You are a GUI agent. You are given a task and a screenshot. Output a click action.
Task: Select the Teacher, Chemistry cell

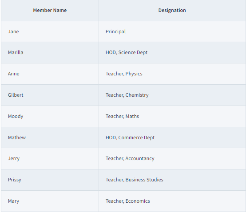[x=172, y=95]
